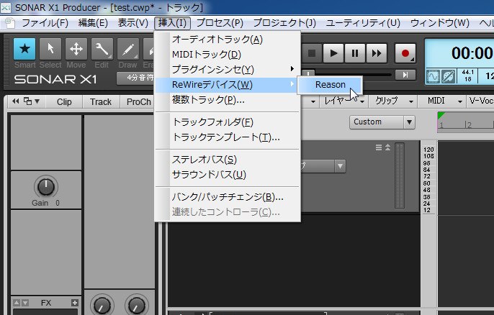
Task: Click the Gain value 0
Action: (58, 203)
